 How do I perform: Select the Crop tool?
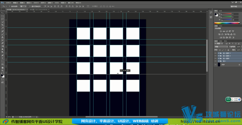click(x=2, y=25)
